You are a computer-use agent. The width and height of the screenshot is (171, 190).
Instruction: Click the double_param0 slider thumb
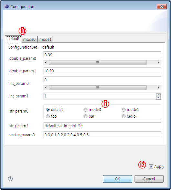98,62
